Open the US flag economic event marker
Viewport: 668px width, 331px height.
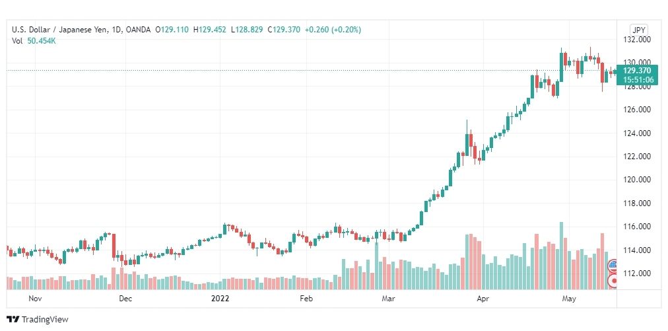613,265
